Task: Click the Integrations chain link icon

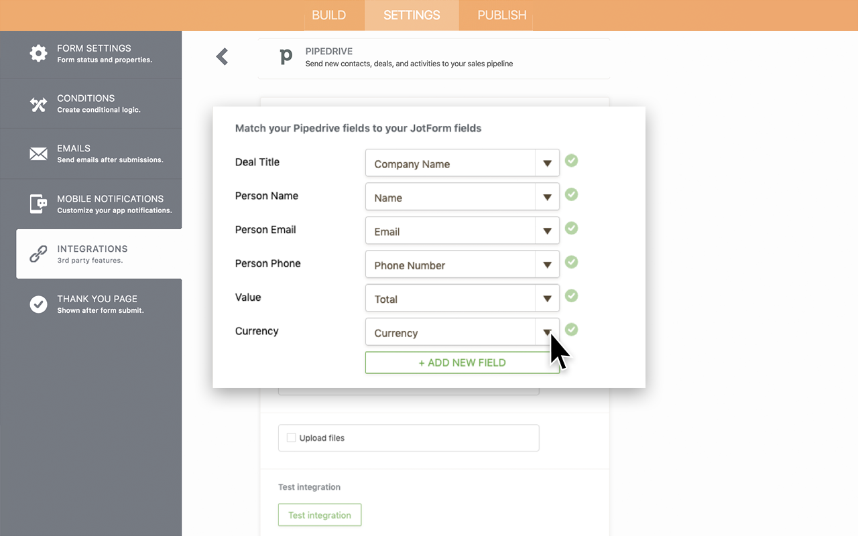Action: pyautogui.click(x=38, y=254)
